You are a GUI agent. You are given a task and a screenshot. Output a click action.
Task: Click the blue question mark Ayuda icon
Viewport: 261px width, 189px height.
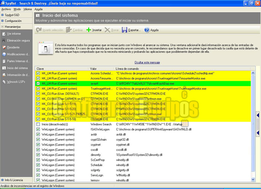[x=147, y=30]
